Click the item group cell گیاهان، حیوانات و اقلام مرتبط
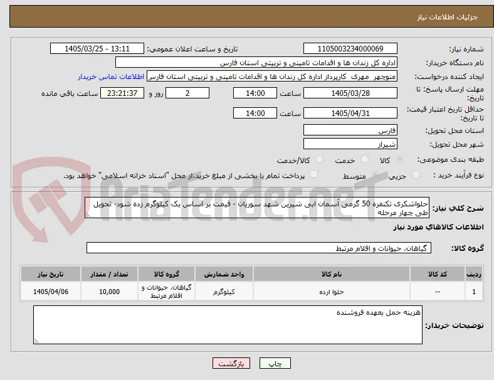This screenshot has height=380, width=494. point(166,292)
